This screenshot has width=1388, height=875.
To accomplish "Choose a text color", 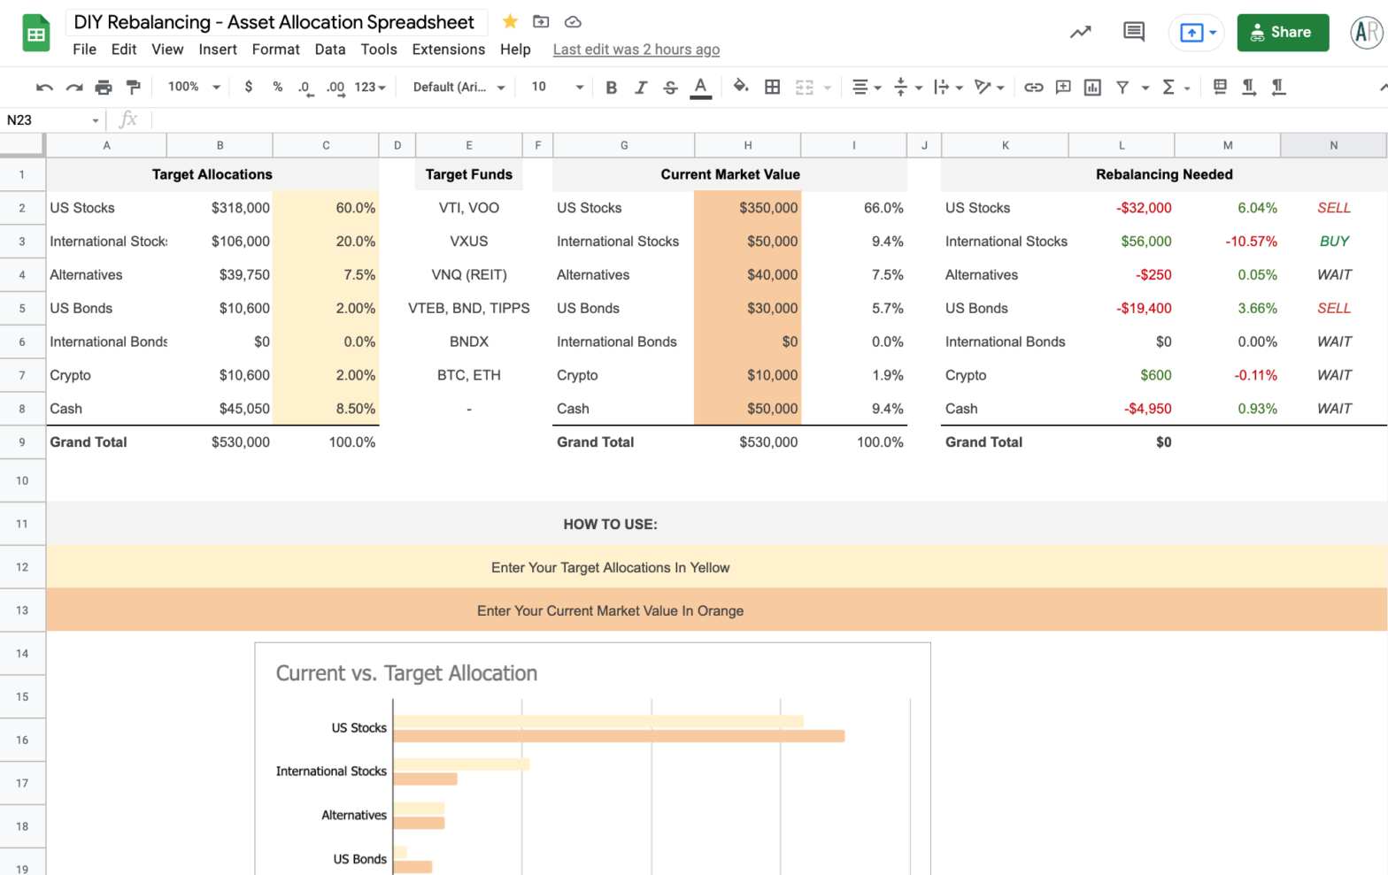I will click(x=700, y=87).
